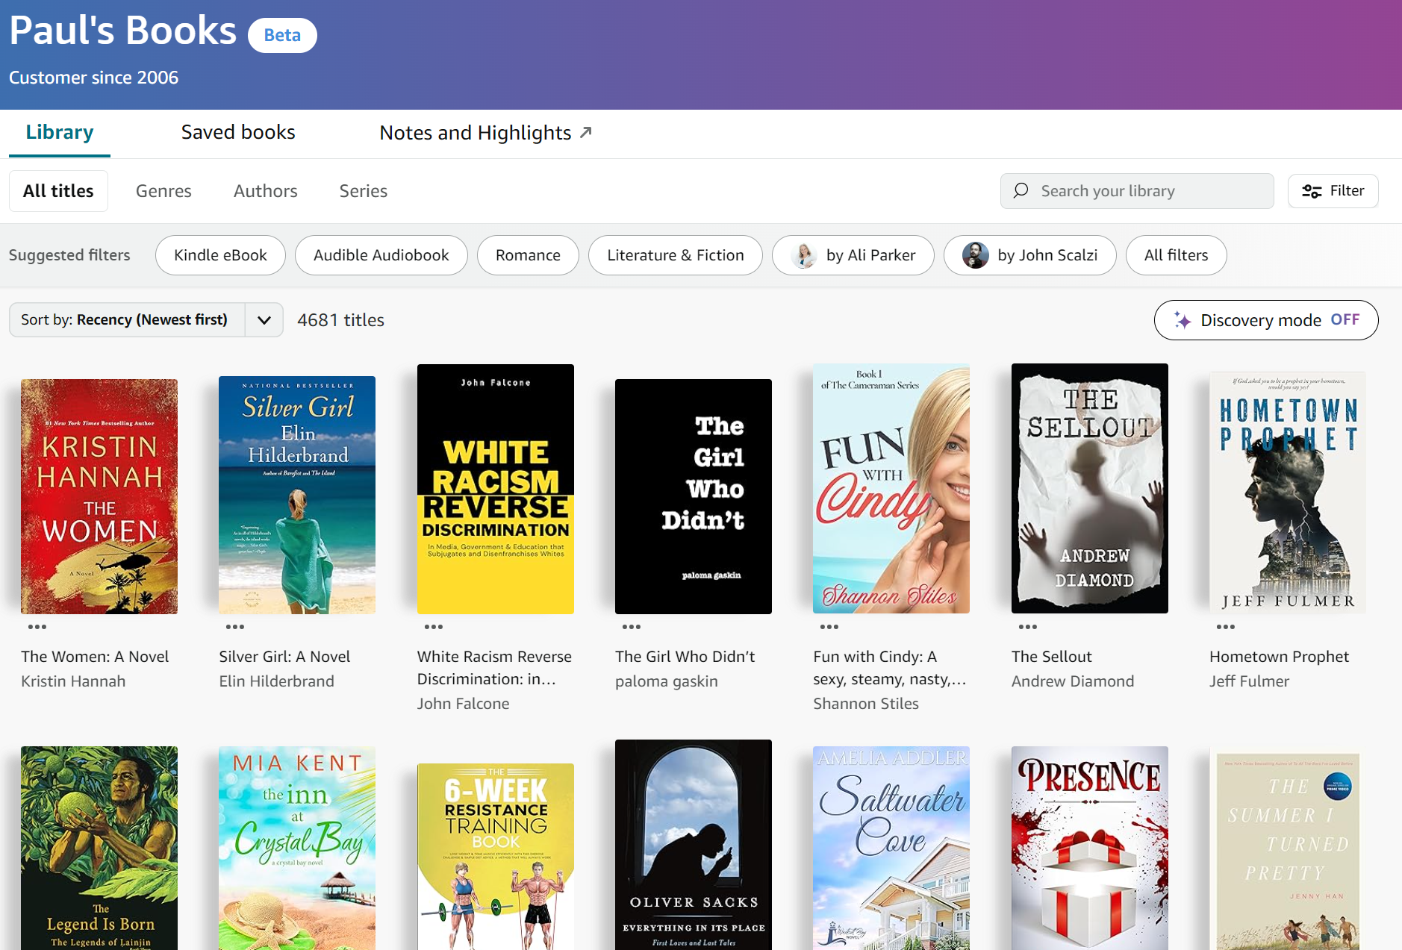
Task: Open the three-dot menu under Silver Girl
Action: point(235,627)
